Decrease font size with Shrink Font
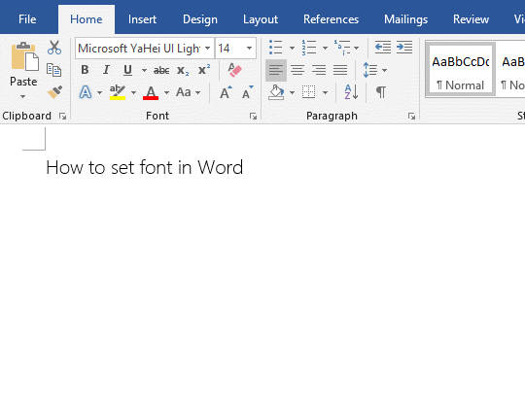Image resolution: width=525 pixels, height=408 pixels. tap(248, 92)
